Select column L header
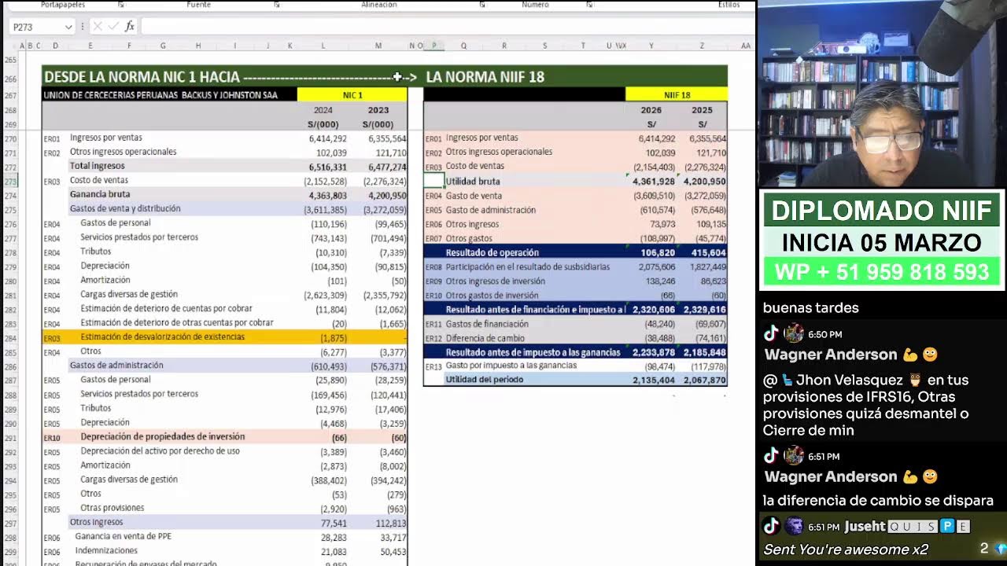This screenshot has width=1007, height=566. point(323,46)
